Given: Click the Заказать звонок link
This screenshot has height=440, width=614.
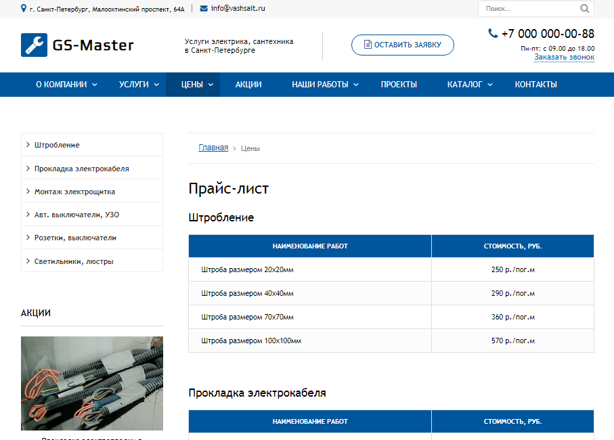Looking at the screenshot, I should tap(564, 57).
